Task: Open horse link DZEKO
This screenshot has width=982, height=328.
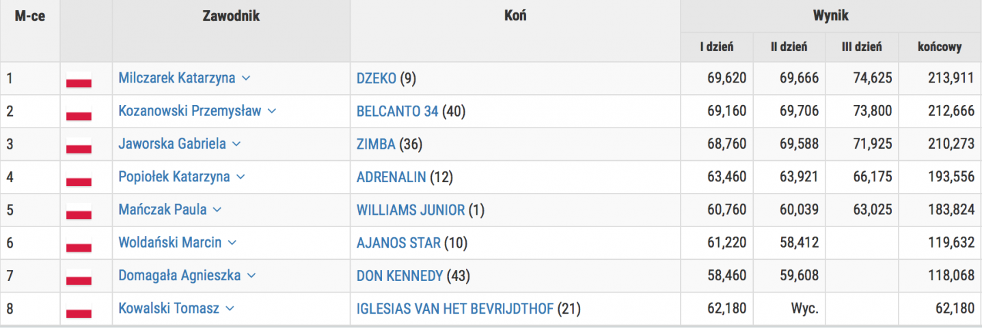Action: click(376, 78)
